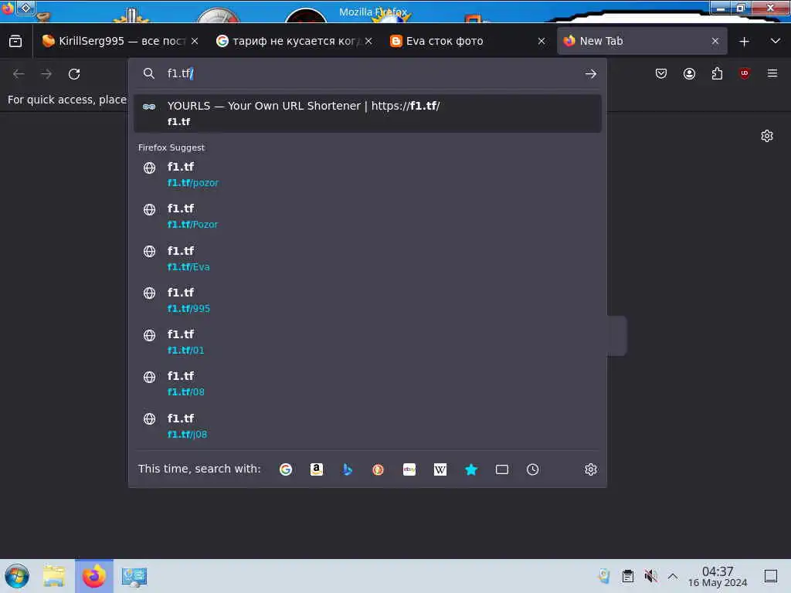Open search settings gear in dropdown
This screenshot has width=791, height=593.
click(591, 469)
